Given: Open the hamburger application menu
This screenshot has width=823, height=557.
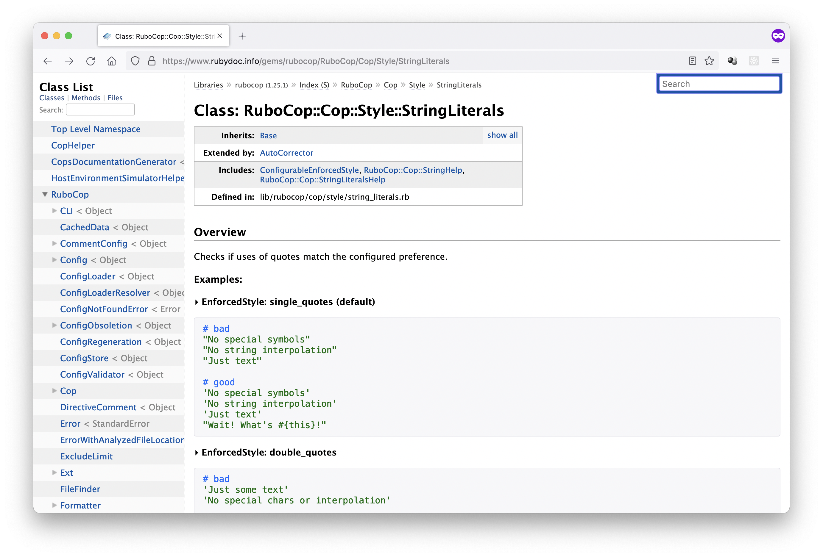Looking at the screenshot, I should [x=775, y=61].
